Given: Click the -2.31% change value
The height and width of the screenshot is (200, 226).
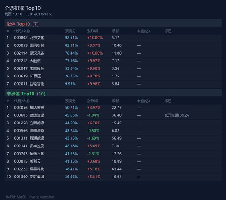Looking at the screenshot, I should (x=93, y=154).
